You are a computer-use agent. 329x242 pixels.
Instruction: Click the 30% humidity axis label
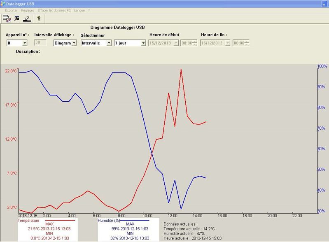click(x=321, y=211)
